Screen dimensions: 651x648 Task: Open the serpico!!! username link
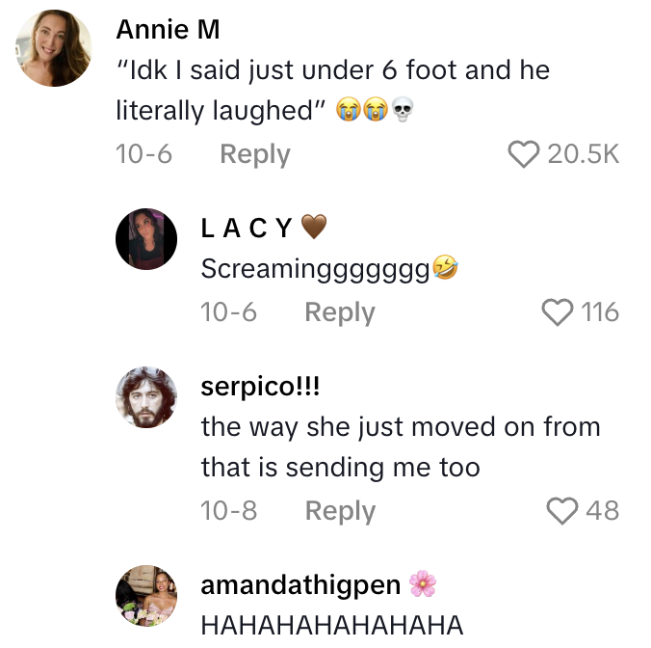260,387
